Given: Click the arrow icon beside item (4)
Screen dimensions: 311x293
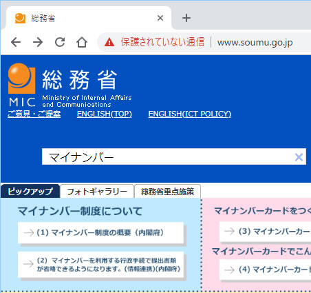Looking at the screenshot, I should tap(229, 270).
